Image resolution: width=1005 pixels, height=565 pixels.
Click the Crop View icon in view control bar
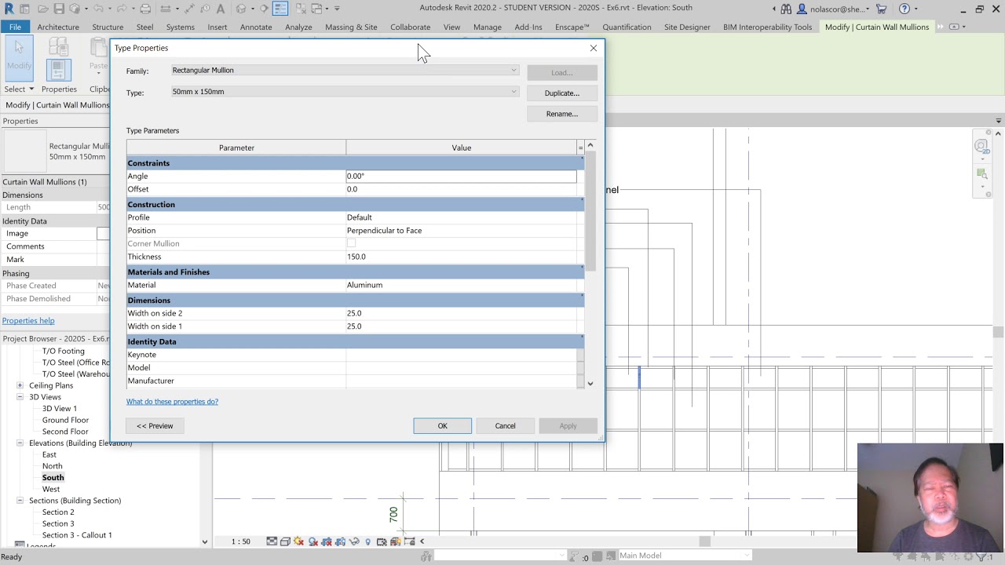[327, 541]
